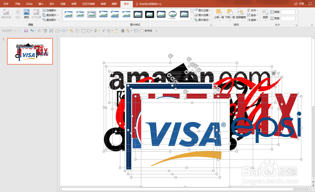
Task: Open the Group (组合) dropdown
Action: click(x=253, y=15)
